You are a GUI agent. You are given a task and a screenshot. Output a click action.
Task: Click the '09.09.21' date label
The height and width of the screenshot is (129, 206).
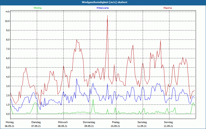tap(89, 126)
